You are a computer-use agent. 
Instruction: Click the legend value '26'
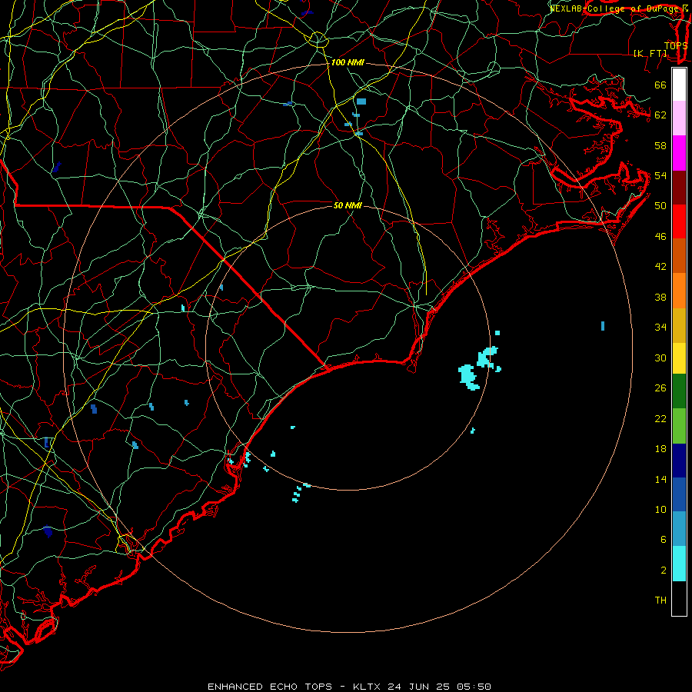pos(660,388)
